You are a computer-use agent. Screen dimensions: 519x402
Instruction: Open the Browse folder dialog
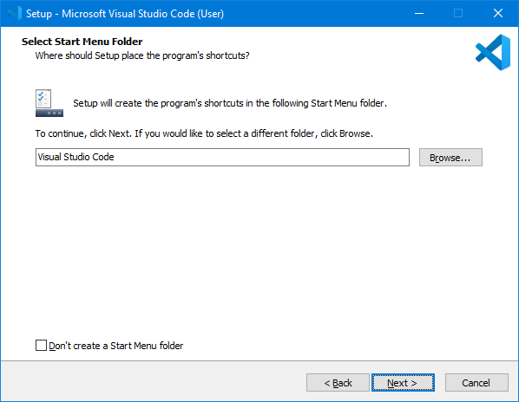pos(450,157)
